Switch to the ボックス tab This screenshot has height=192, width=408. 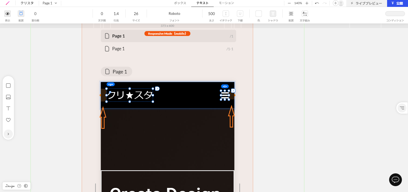180,3
